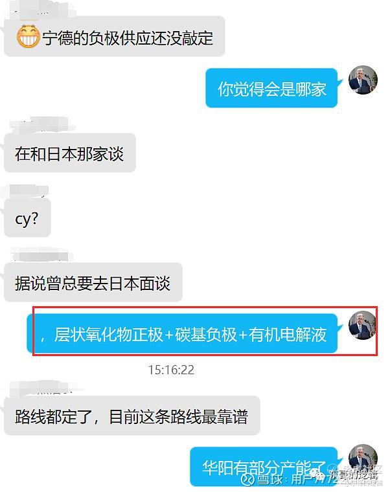Select the blue "你觉得会是哪家" bubble
Viewport: 390px width, 492px height.
pos(271,88)
